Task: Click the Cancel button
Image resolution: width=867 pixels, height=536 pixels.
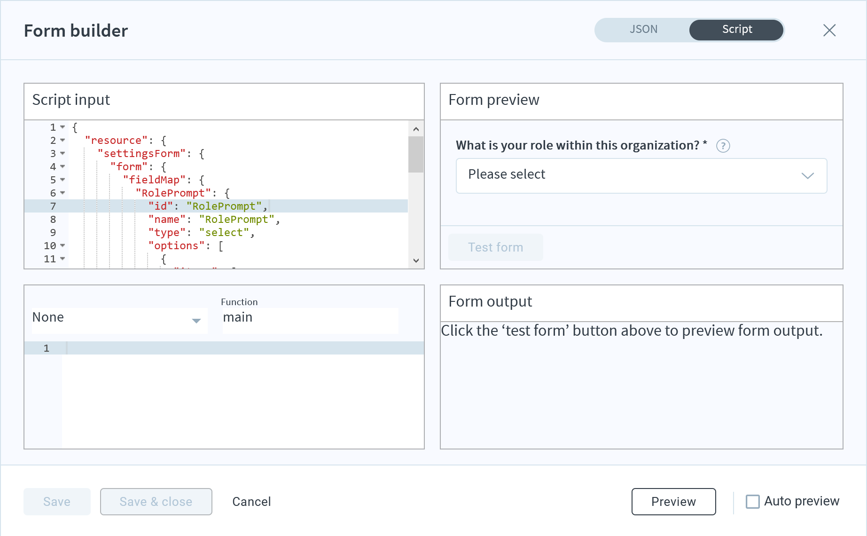Action: tap(251, 502)
